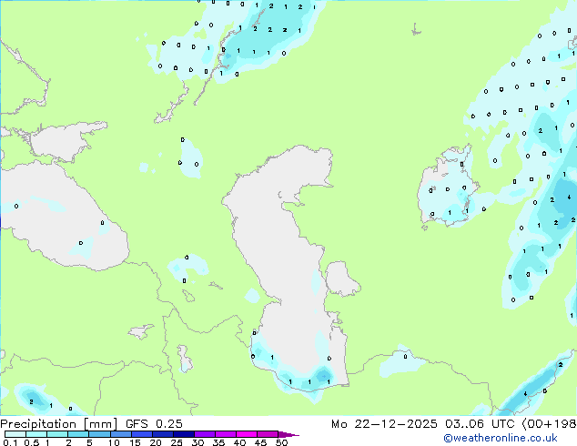Click the 'GFS 0.25' model label
Viewport: 577px width, 446px height.
point(154,424)
